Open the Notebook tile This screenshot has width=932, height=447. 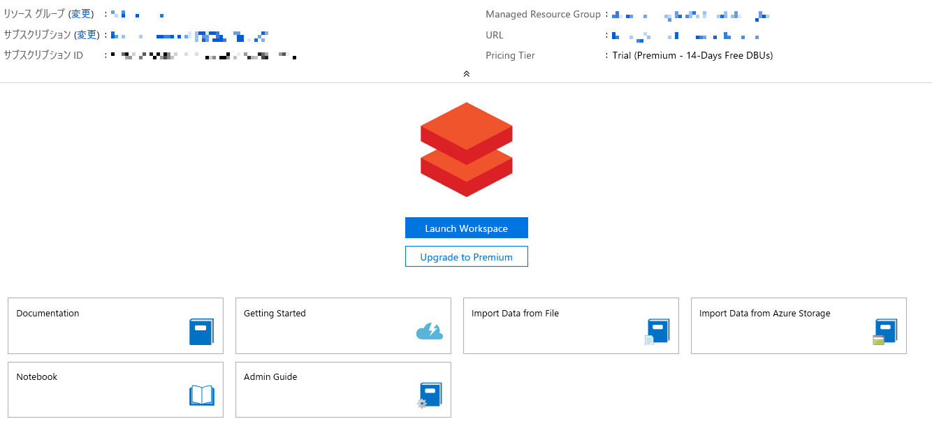(115, 389)
